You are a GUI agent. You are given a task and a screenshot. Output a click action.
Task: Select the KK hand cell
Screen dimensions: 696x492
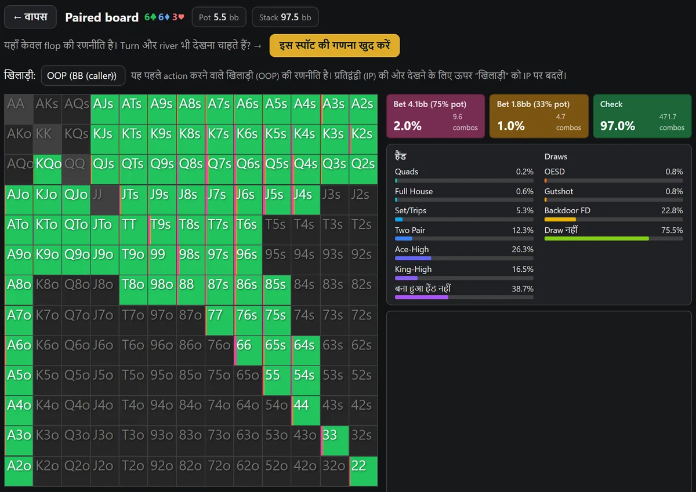tap(48, 139)
